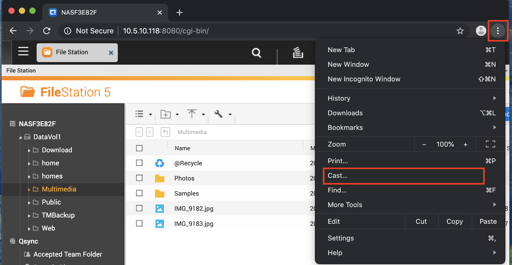
Task: Click the create new folder icon
Action: (165, 114)
